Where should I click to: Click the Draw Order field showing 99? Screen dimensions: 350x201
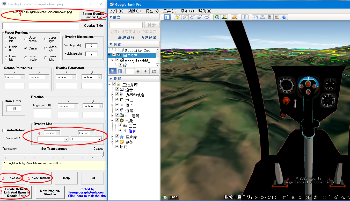pyautogui.click(x=14, y=109)
